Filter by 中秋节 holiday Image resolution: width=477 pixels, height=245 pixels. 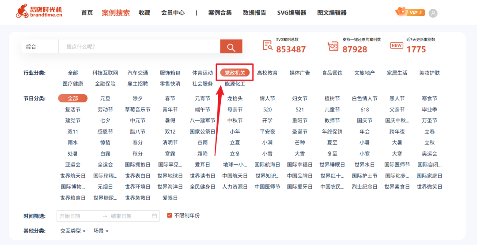[235, 121]
